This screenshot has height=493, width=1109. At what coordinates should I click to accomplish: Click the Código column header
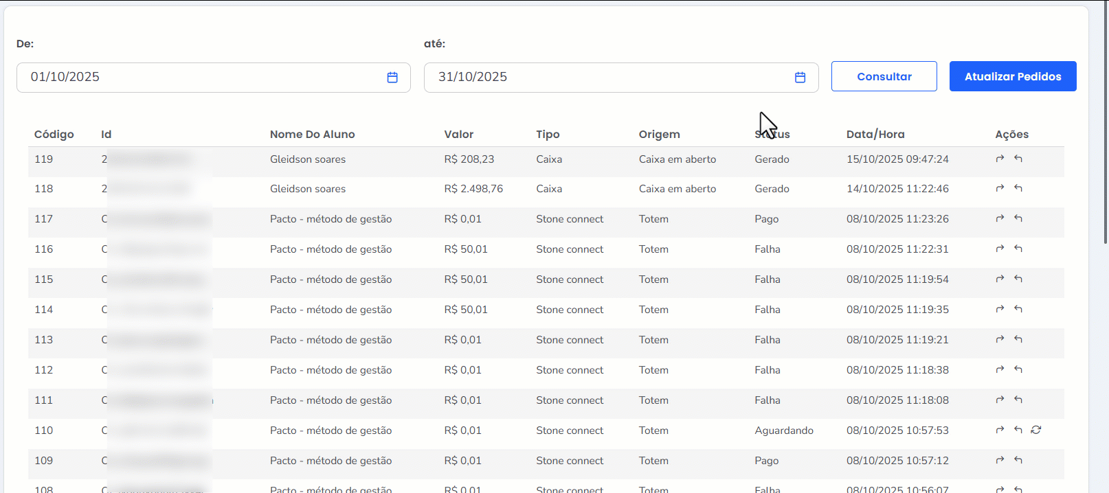point(54,135)
